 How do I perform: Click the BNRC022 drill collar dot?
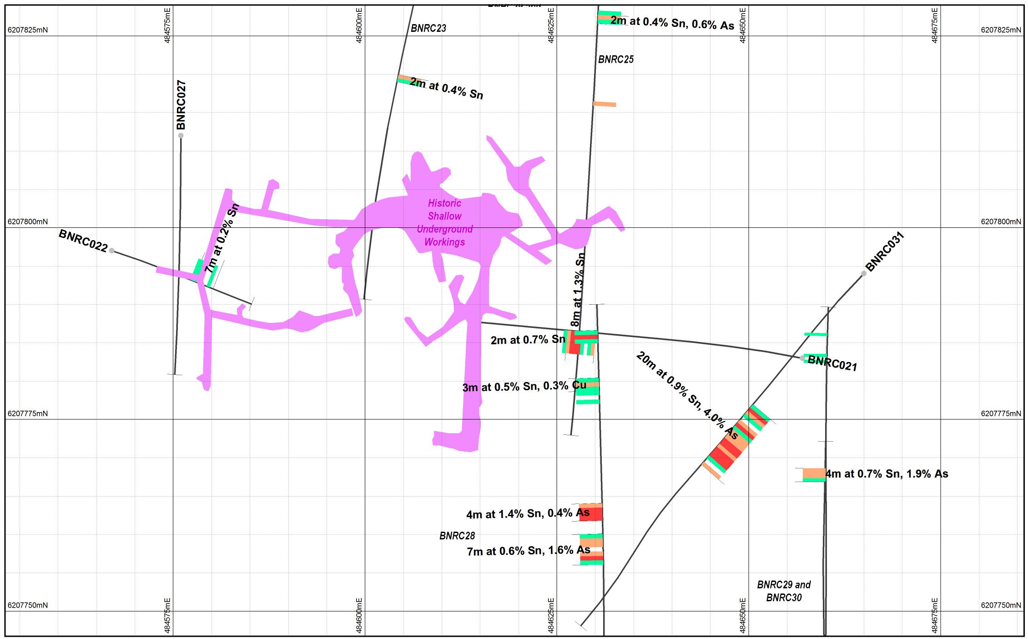[x=111, y=251]
